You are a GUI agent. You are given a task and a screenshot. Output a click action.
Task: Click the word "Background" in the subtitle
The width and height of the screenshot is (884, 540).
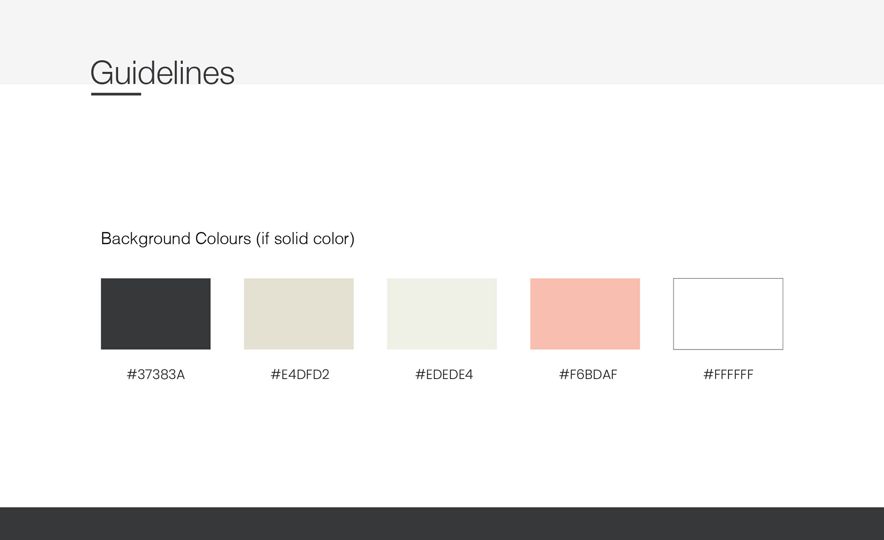145,239
